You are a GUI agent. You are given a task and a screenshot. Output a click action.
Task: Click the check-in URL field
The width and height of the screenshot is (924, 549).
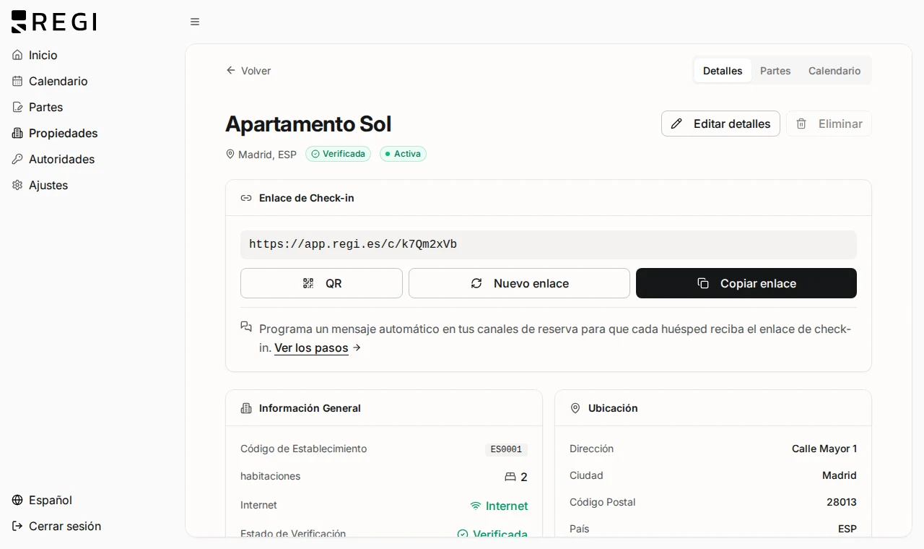point(549,245)
